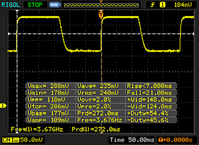Click the waveform memory overview bar
The width and height of the screenshot is (199, 145).
tap(100, 5)
